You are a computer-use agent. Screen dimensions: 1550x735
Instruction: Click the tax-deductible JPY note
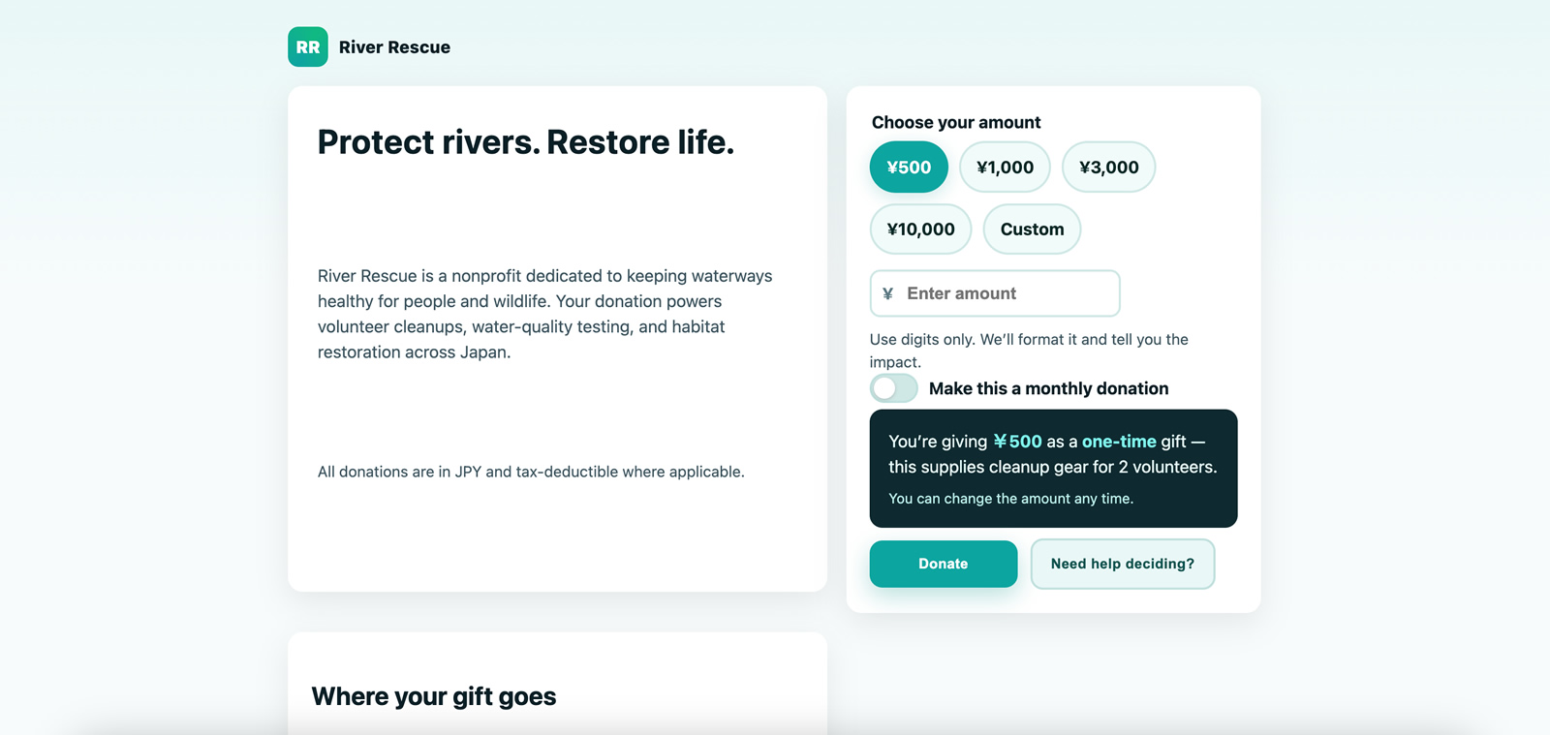[531, 472]
